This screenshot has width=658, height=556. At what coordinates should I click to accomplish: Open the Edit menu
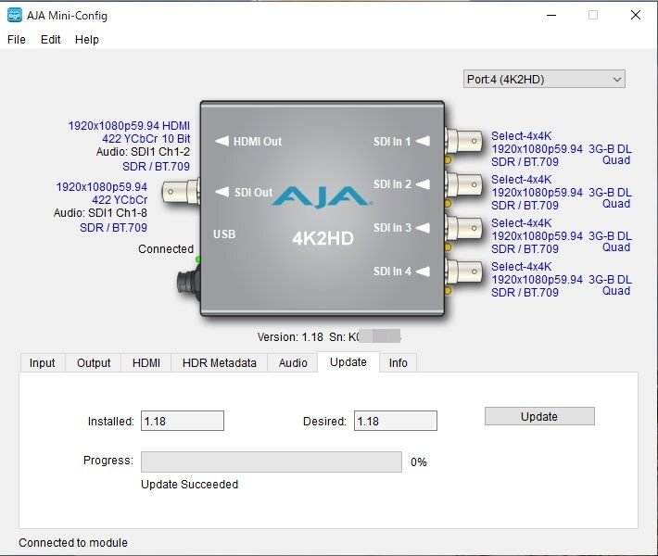51,40
